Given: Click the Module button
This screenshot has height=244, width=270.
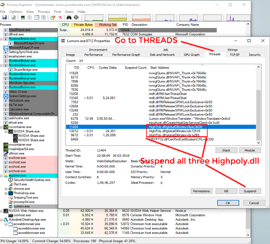Looking at the screenshot, I should pos(250,150).
